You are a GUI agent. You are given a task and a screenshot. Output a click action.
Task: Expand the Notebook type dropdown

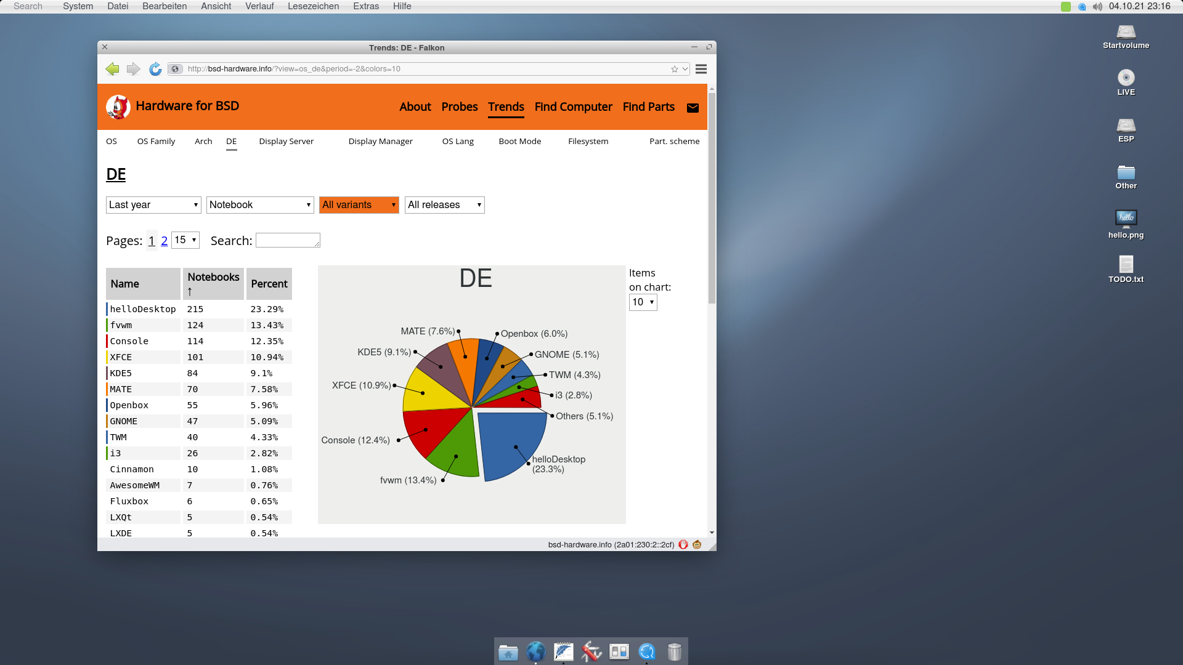[260, 205]
